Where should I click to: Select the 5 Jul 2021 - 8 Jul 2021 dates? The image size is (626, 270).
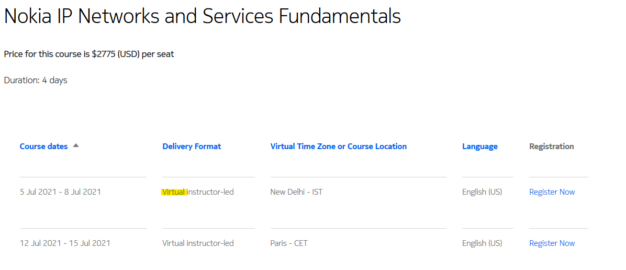pyautogui.click(x=60, y=192)
